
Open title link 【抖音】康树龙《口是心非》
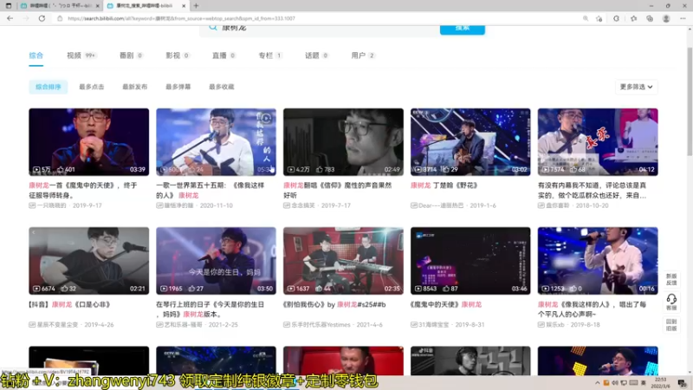(x=70, y=304)
